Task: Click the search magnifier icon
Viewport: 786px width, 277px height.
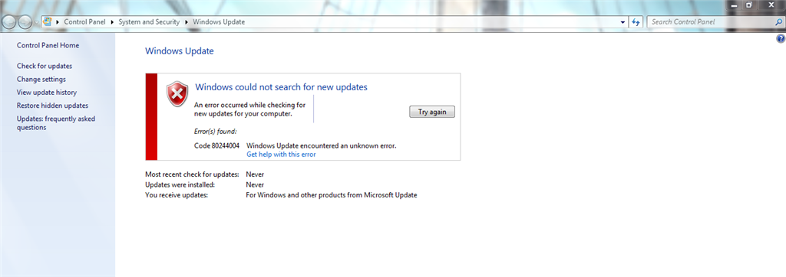Action: pyautogui.click(x=778, y=22)
